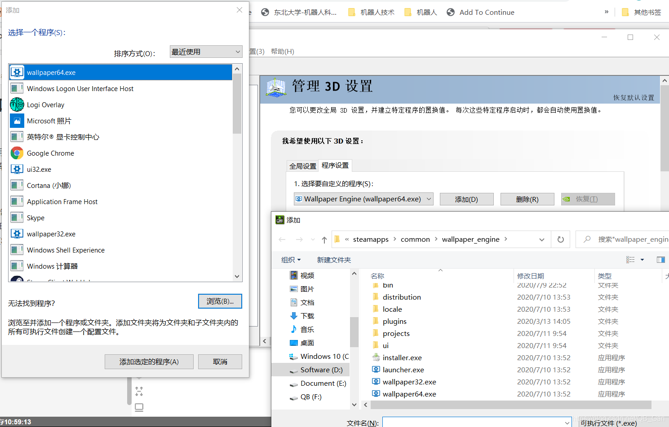This screenshot has width=669, height=427.
Task: Open the Add To Continue bookmark
Action: click(480, 12)
